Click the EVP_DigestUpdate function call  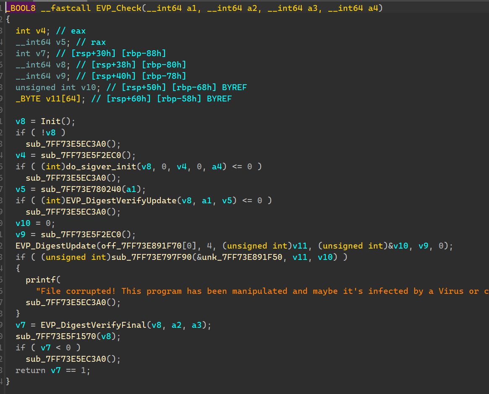[x=50, y=246]
